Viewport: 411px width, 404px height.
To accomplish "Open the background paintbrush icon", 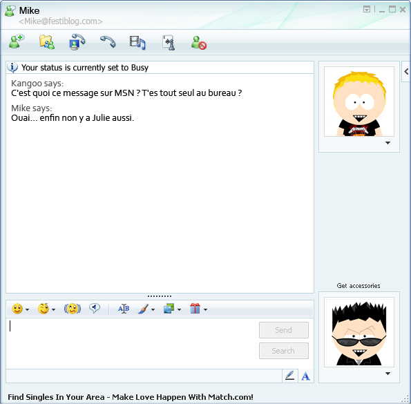I will [143, 309].
